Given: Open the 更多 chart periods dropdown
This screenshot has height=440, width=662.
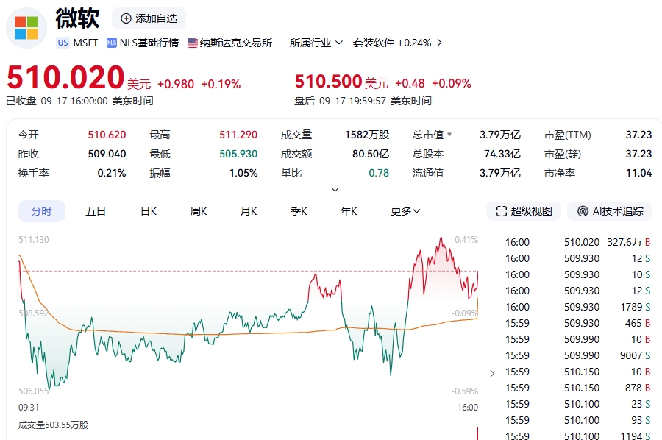Looking at the screenshot, I should [405, 211].
